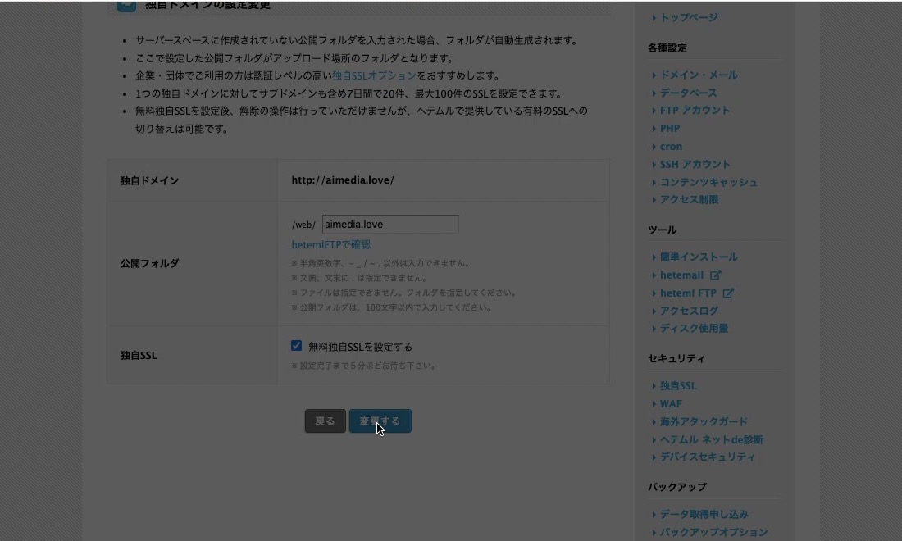Open FTP アカウント settings

(x=695, y=111)
